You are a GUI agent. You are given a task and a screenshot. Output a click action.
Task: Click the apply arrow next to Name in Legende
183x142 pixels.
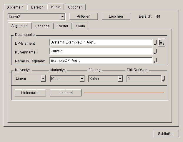155,61
